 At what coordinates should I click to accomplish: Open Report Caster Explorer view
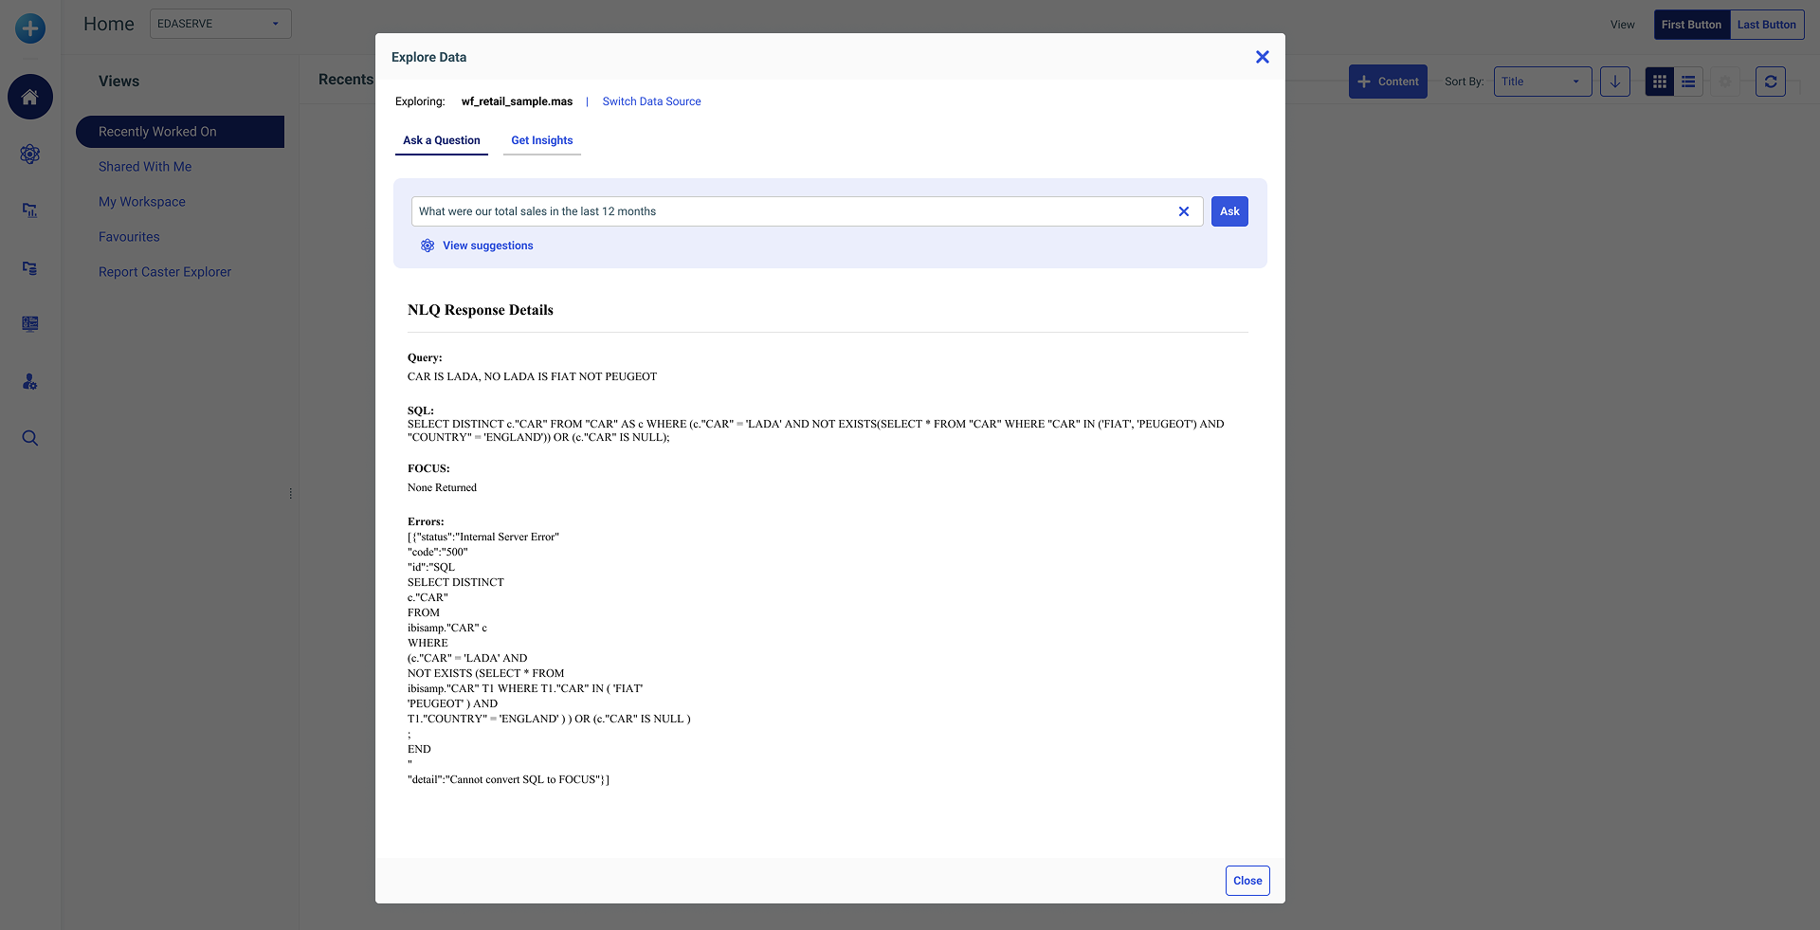[165, 272]
